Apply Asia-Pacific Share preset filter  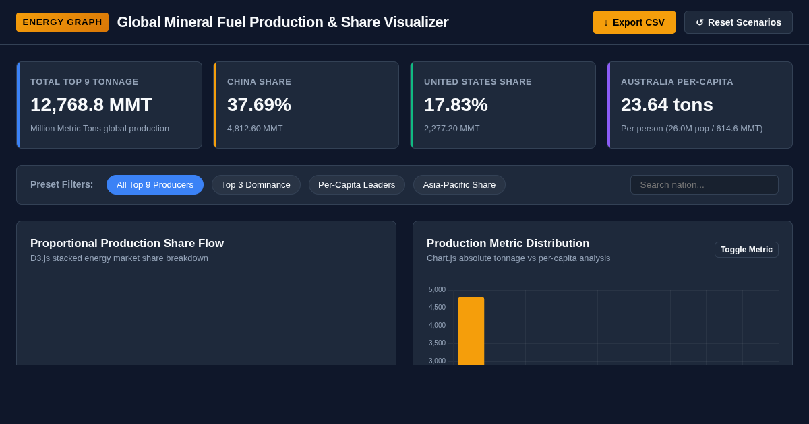(x=459, y=185)
